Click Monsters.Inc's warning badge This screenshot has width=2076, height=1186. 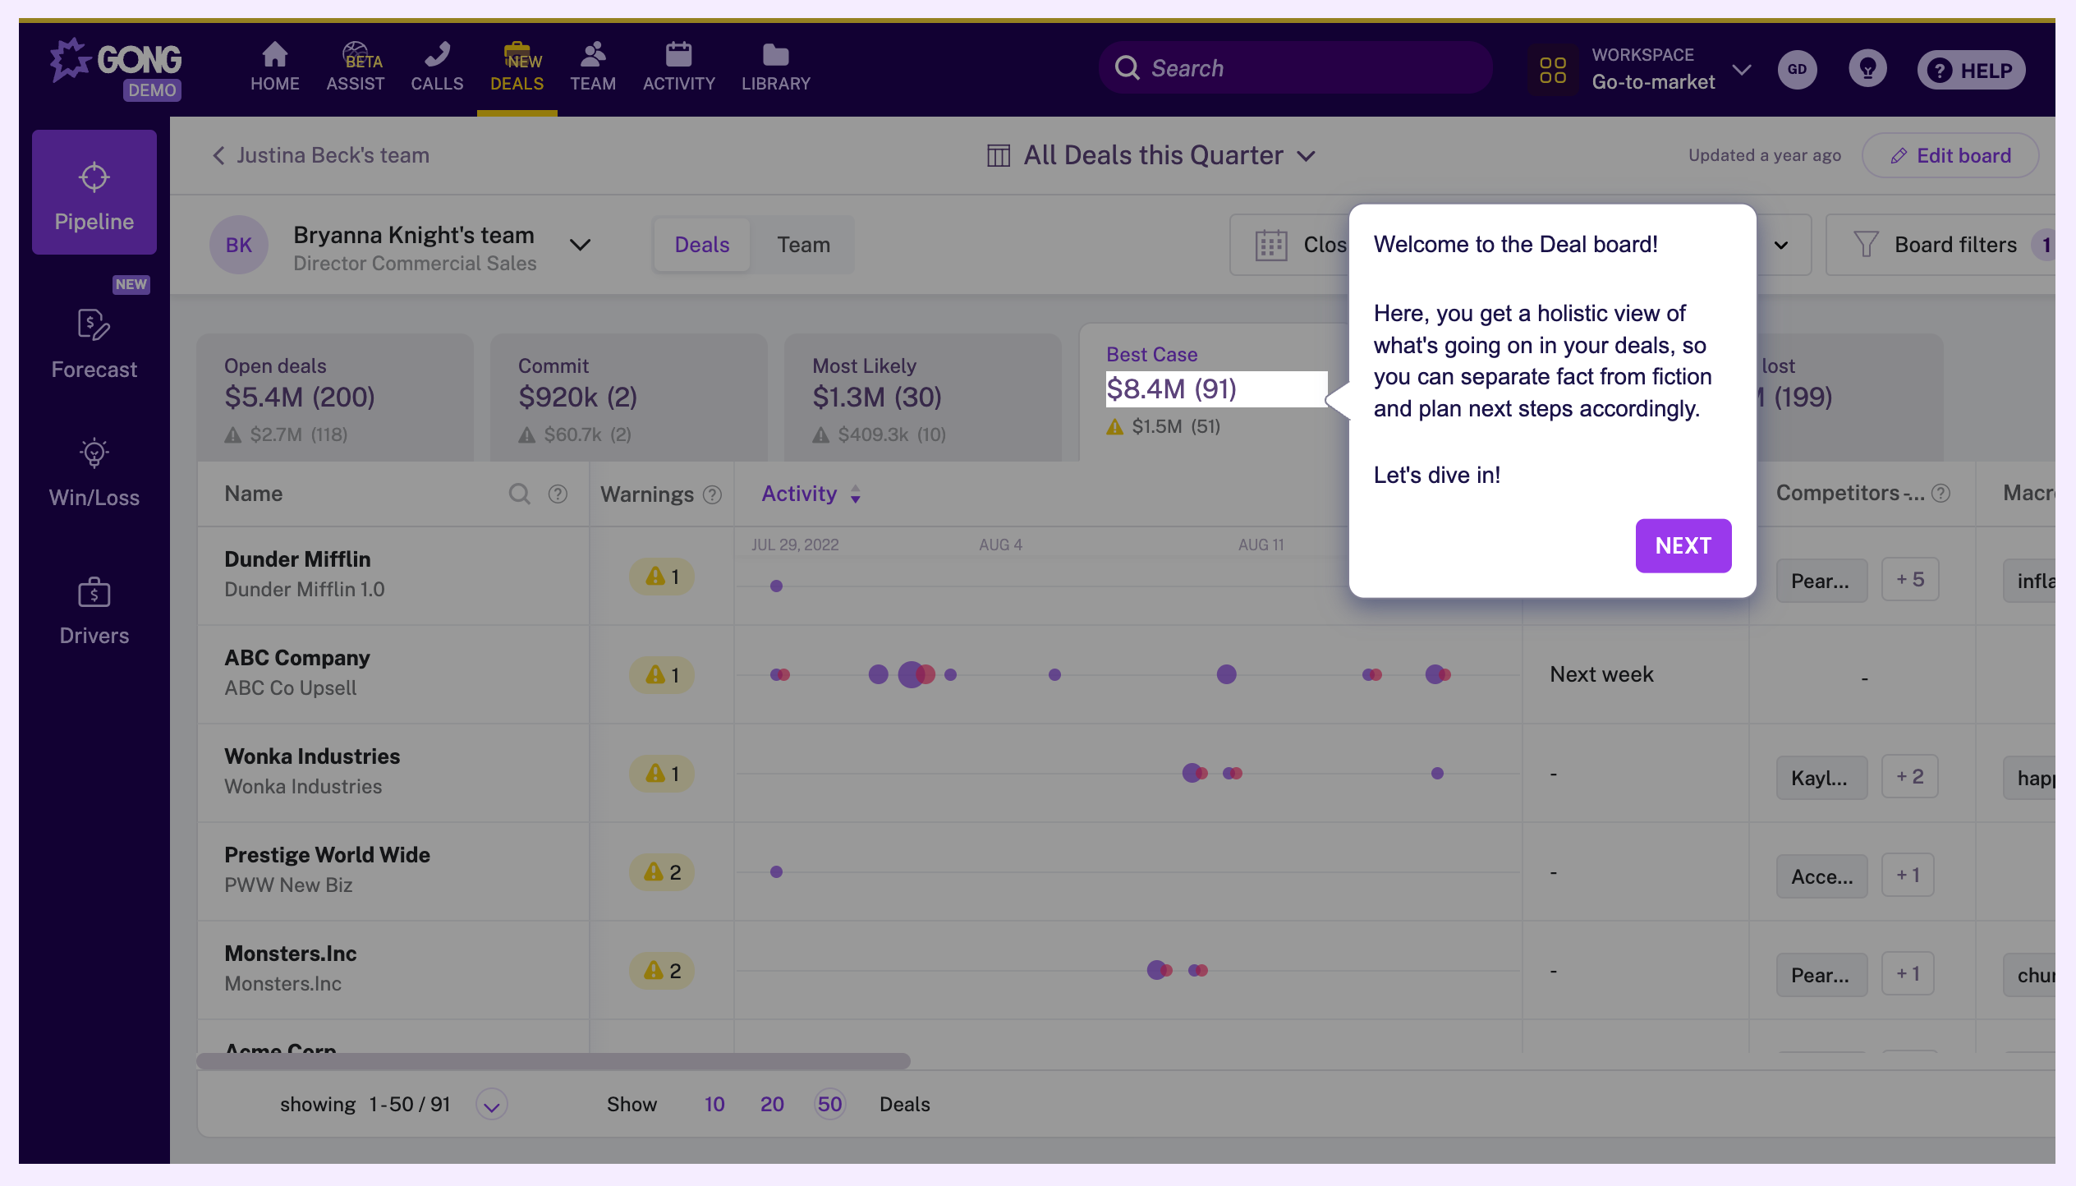[661, 971]
